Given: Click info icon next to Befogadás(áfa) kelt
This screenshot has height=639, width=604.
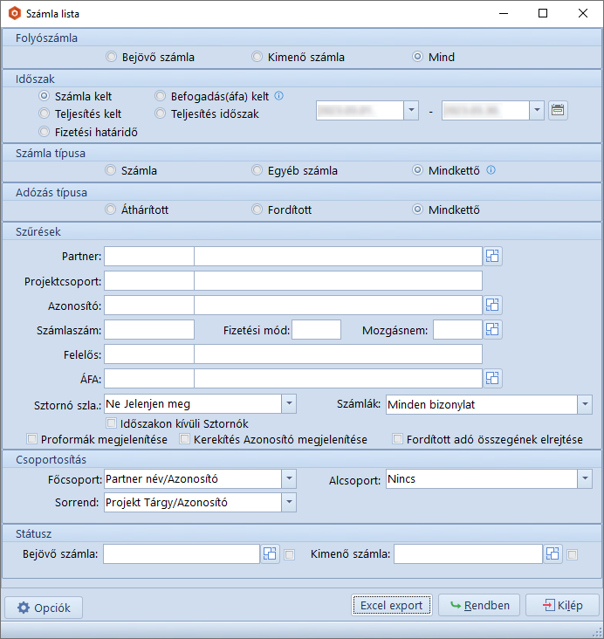Looking at the screenshot, I should tap(279, 96).
